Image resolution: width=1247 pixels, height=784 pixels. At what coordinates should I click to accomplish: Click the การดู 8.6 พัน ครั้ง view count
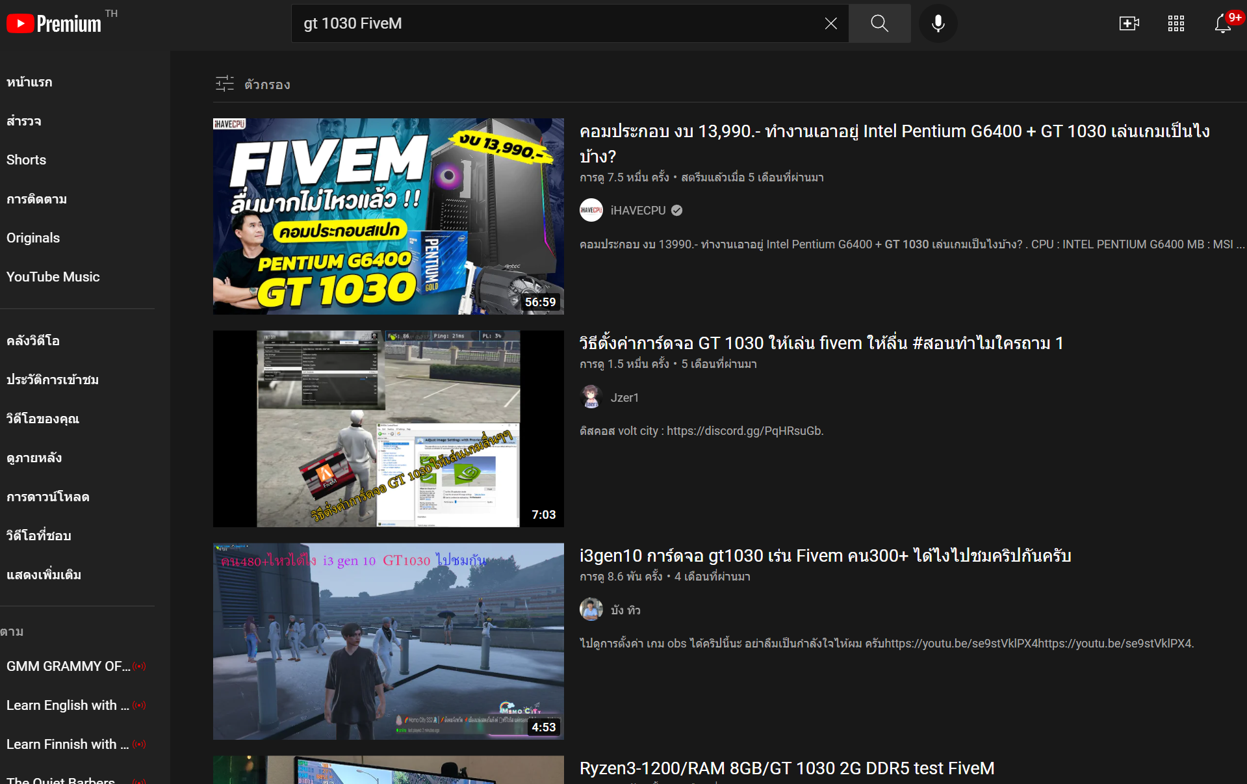(621, 576)
